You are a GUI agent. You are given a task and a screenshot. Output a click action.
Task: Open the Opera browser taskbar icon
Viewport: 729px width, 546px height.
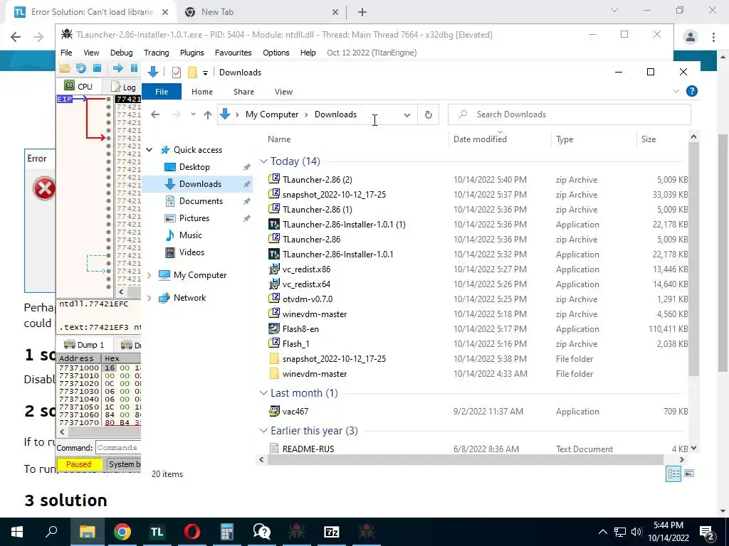tap(192, 532)
